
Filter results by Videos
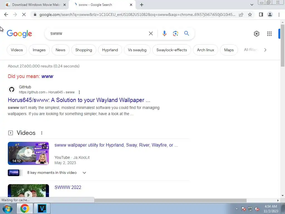coord(17,50)
